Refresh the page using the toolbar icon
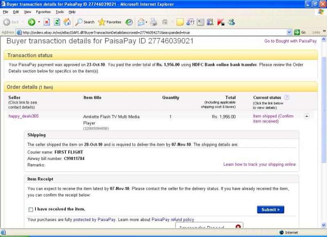Viewport: 327px width, 237px height. (57, 22)
